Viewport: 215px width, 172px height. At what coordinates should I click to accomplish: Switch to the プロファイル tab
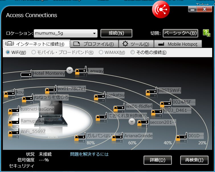click(94, 44)
